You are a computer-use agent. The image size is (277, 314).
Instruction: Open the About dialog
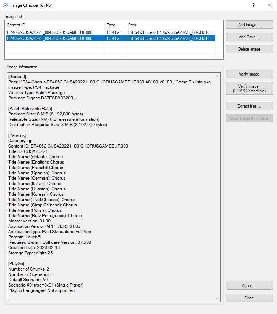[x=249, y=286]
